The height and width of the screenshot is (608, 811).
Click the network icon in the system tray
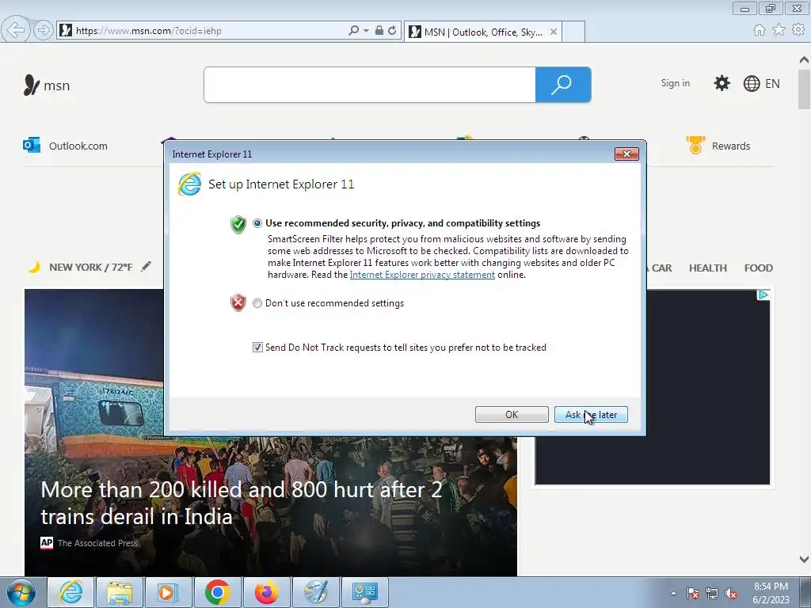(x=712, y=593)
